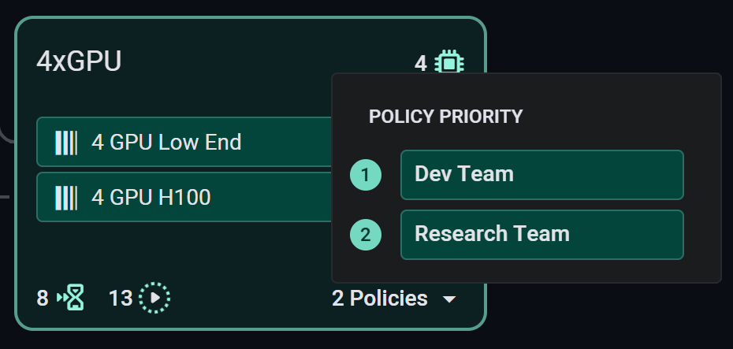Click the 4xGPU card title

pyautogui.click(x=80, y=61)
